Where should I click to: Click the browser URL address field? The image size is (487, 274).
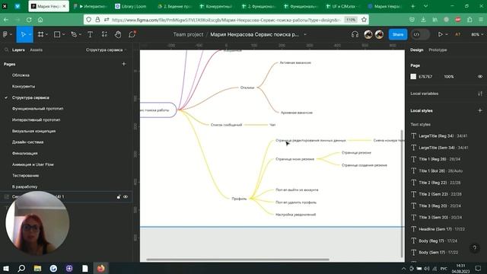(x=226, y=20)
